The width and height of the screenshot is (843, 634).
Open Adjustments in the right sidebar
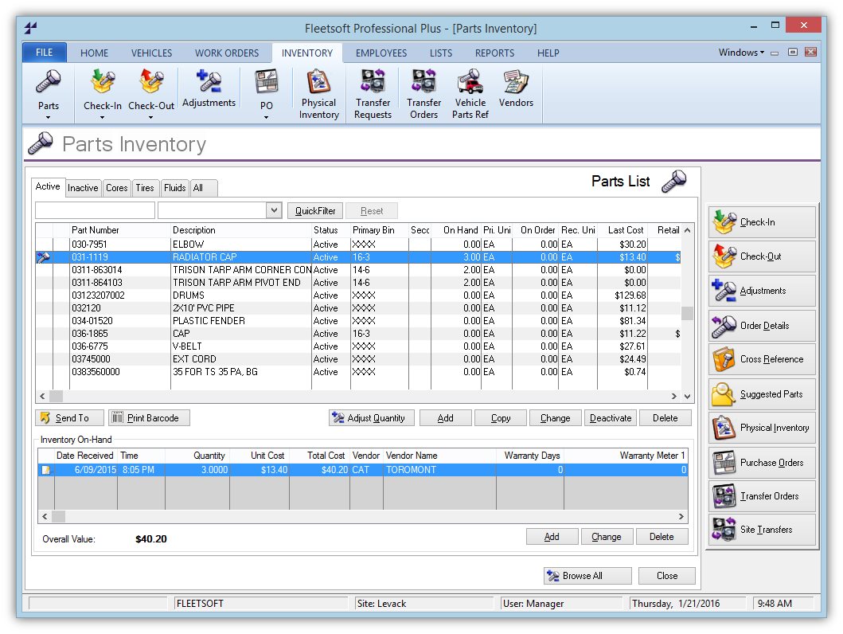pos(762,291)
